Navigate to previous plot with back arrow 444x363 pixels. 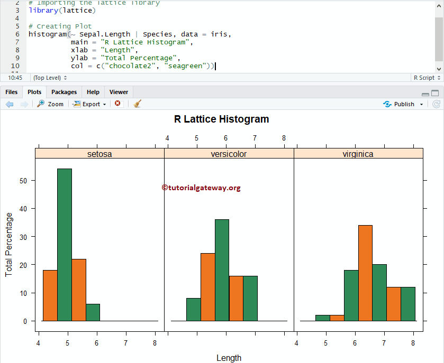pyautogui.click(x=11, y=104)
